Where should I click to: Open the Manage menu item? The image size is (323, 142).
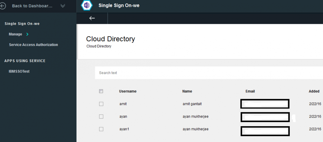pyautogui.click(x=16, y=34)
